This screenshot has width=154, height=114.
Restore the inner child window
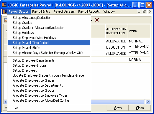[145, 11]
